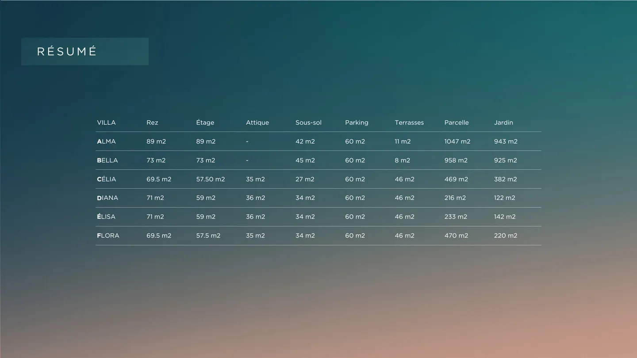The image size is (637, 358).
Task: Click the Rez column header
Action: pyautogui.click(x=152, y=122)
